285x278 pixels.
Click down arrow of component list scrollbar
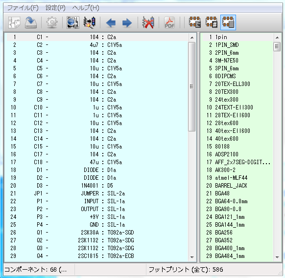[192, 257]
